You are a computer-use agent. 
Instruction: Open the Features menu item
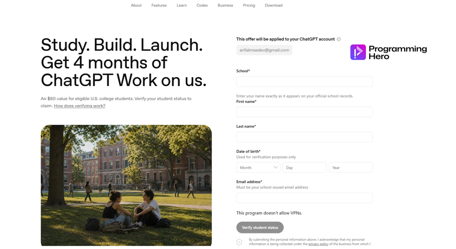click(x=159, y=5)
